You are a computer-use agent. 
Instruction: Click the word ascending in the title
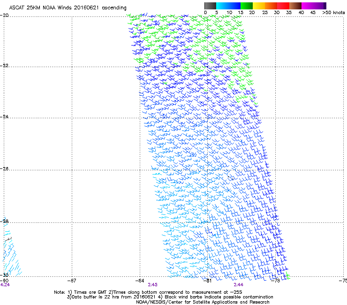pos(114,8)
